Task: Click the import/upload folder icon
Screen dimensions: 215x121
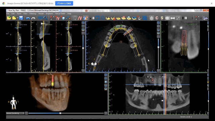Action: coord(9,18)
